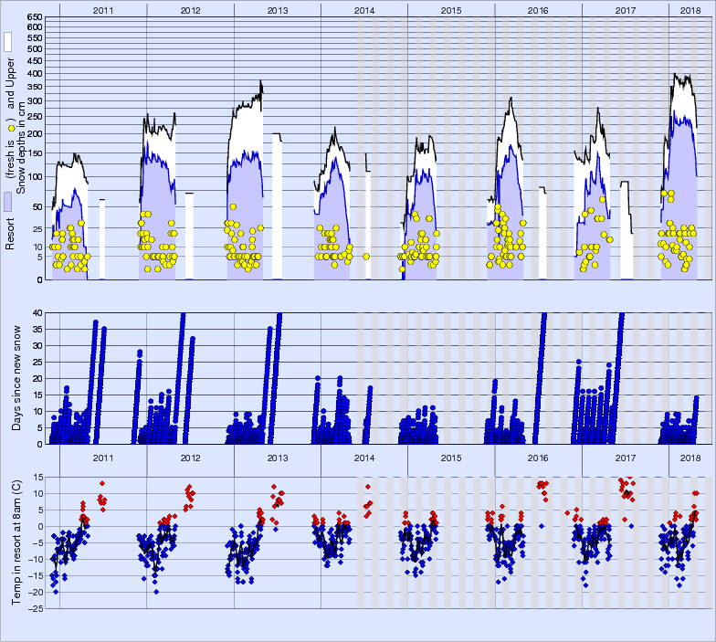
Task: Click the 40 tick on the days-since-snow axis
Action: pyautogui.click(x=37, y=312)
